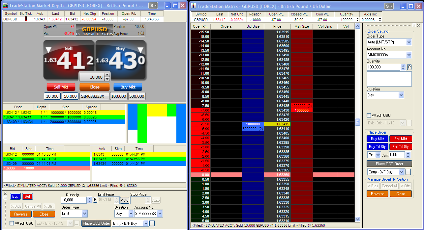Viewport: 424px width, 230px height.
Task: Click P button next to Matrix settings Quantity
Action: pyautogui.click(x=409, y=67)
